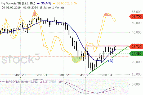Click the date range 01.02.2019 - 01.06.2024

pos(22,8)
